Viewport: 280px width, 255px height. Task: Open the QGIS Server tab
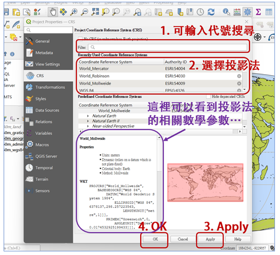[x=48, y=156]
